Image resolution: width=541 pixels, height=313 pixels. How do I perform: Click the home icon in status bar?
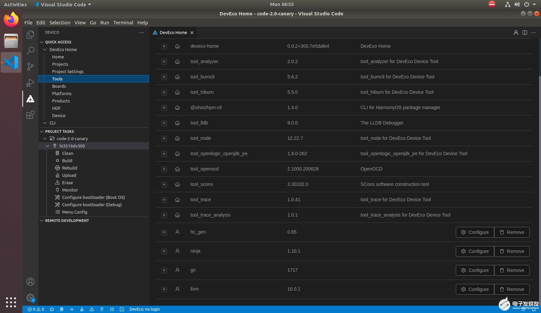point(52,309)
